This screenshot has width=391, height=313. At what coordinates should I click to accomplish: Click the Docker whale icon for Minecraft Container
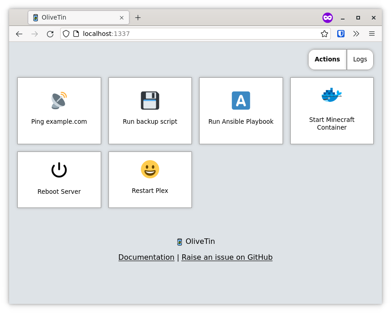[x=331, y=95]
